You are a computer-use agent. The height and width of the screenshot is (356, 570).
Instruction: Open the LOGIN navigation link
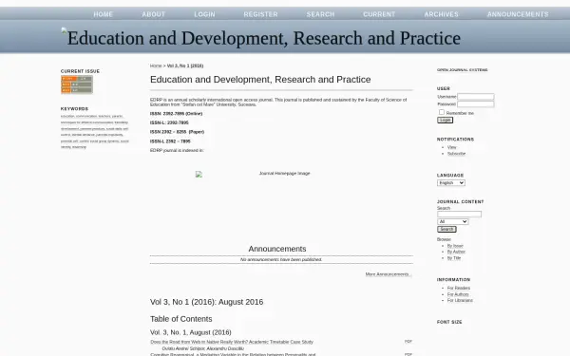pos(204,14)
